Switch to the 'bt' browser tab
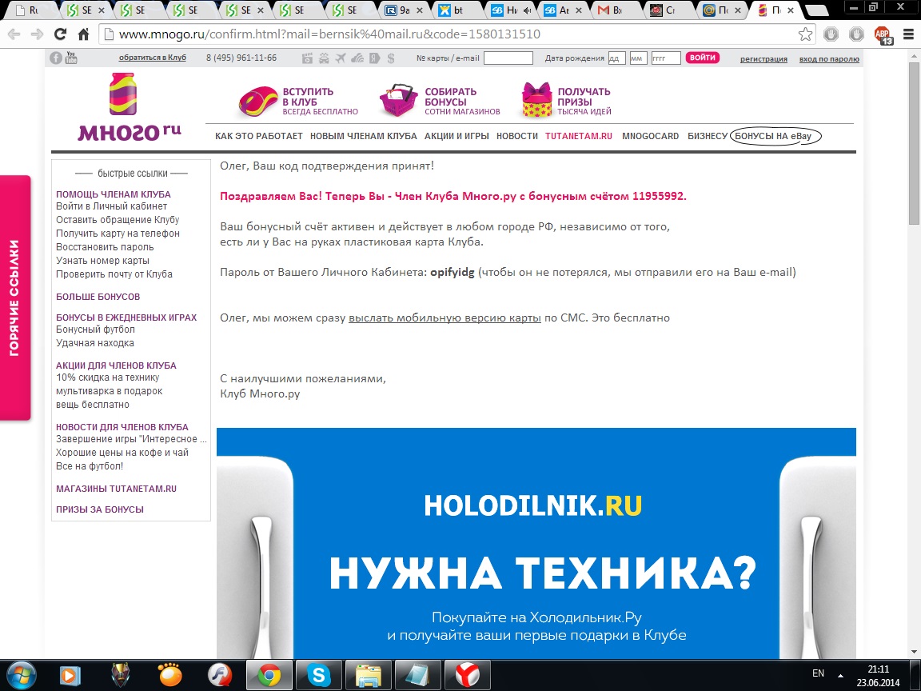Viewport: 921px width, 691px height. 457,10
